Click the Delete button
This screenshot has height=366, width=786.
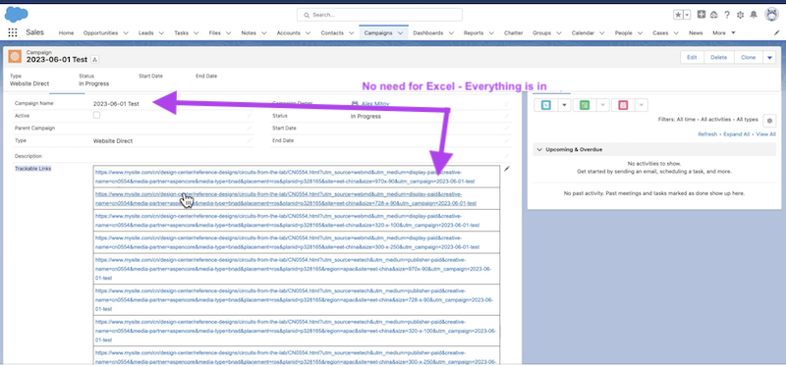[719, 58]
